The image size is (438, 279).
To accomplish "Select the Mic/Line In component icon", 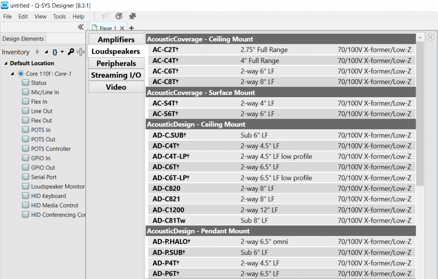I will (x=25, y=92).
